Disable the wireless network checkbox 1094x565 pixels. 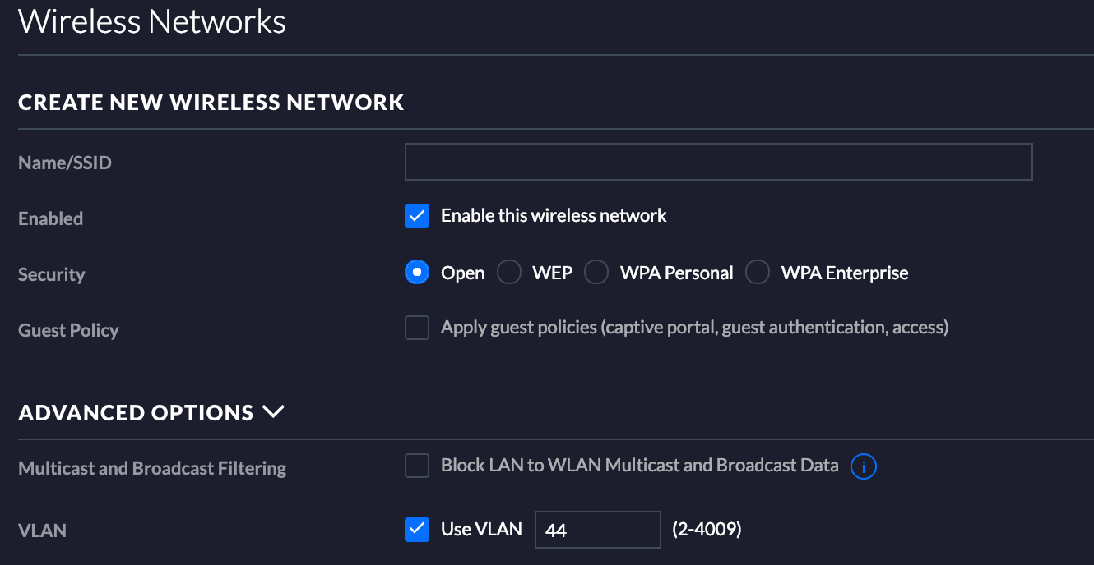coord(416,215)
